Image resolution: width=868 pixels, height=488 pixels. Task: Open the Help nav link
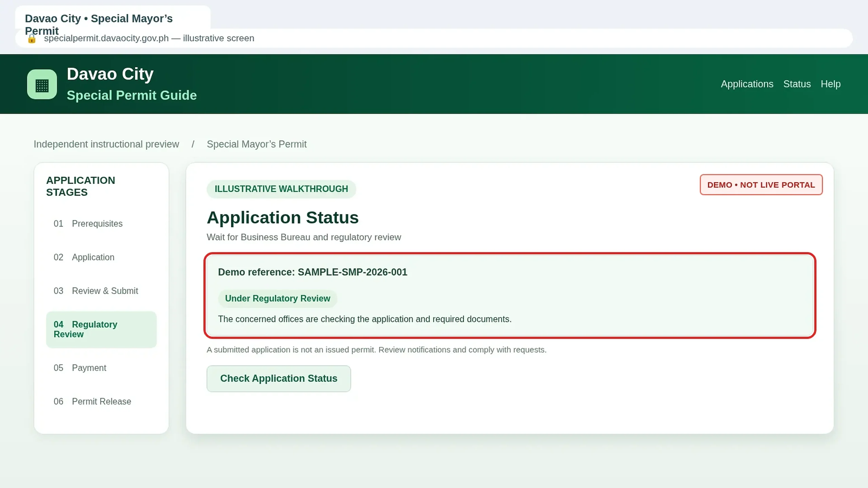click(830, 84)
